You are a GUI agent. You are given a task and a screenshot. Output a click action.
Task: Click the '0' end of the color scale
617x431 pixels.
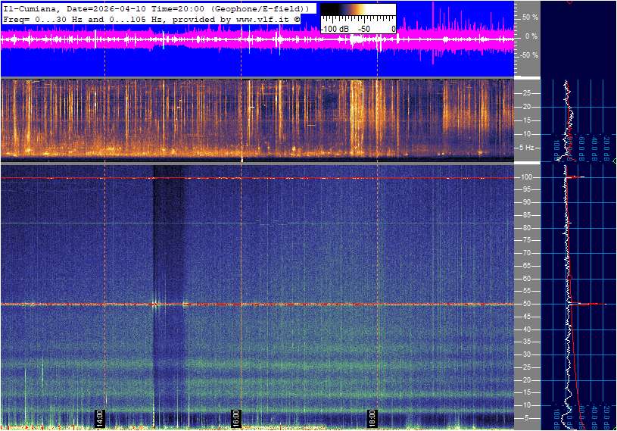[x=393, y=29]
